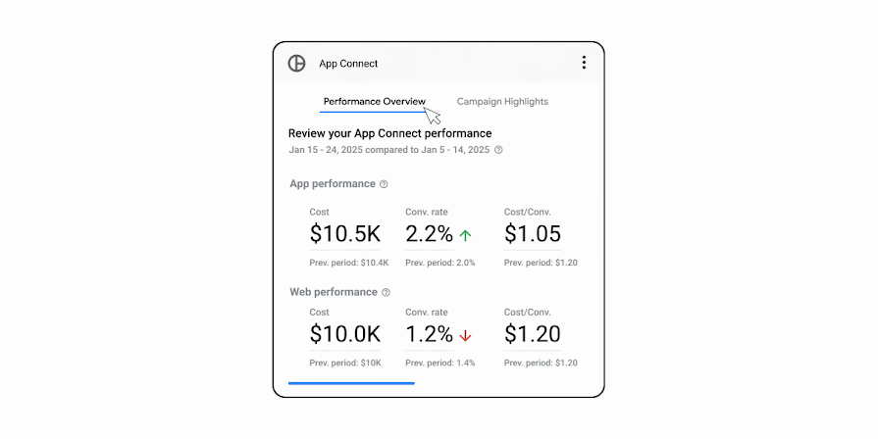Select the $10.0K web cost value
Viewport: 878px width, 439px height.
coord(345,334)
